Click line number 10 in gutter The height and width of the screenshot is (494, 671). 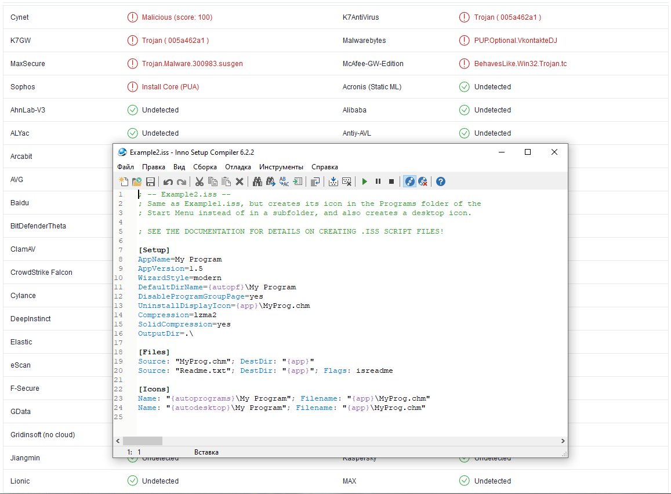click(x=118, y=278)
